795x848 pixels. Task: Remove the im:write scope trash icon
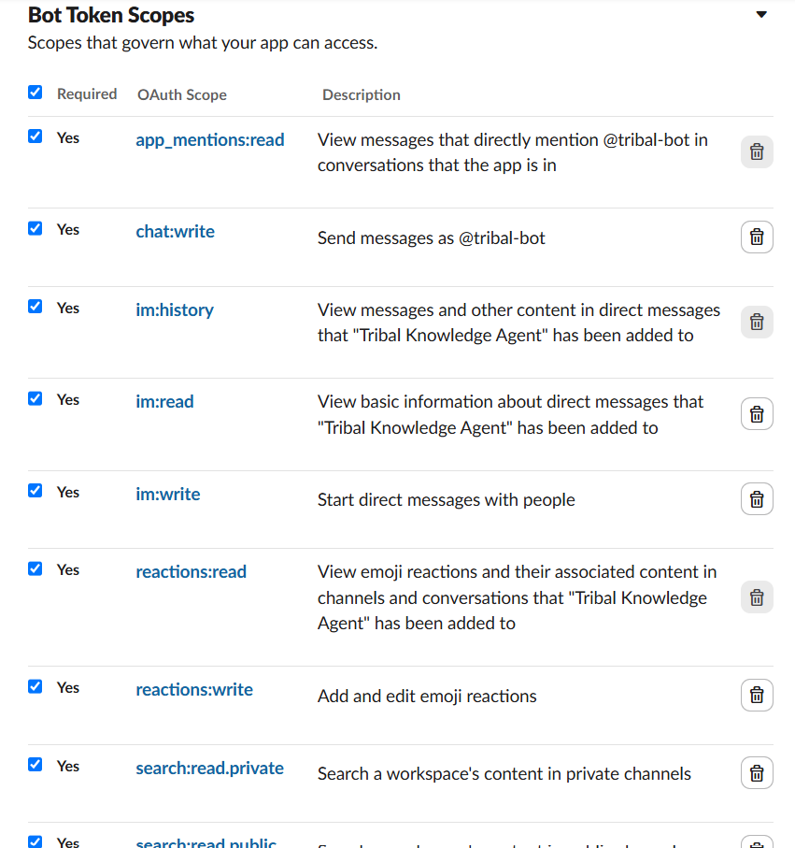tap(757, 499)
